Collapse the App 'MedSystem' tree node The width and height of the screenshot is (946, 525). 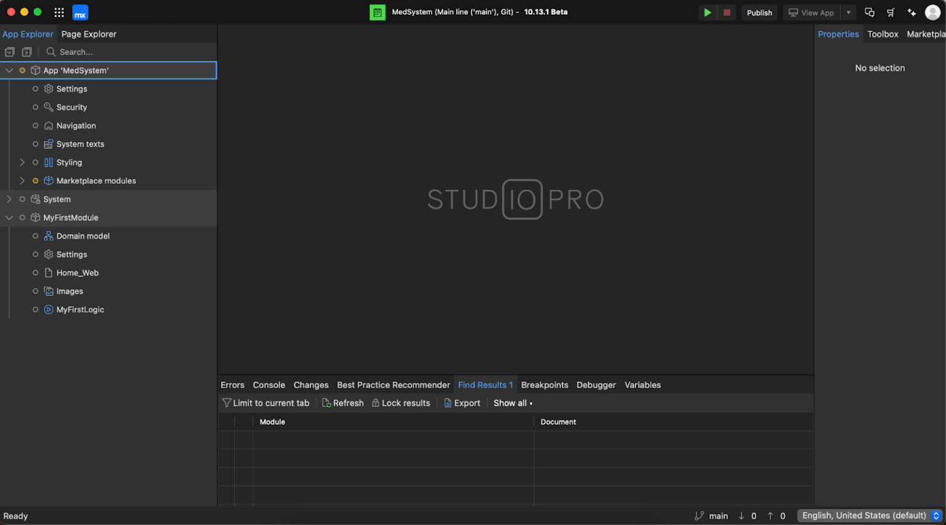click(x=9, y=70)
